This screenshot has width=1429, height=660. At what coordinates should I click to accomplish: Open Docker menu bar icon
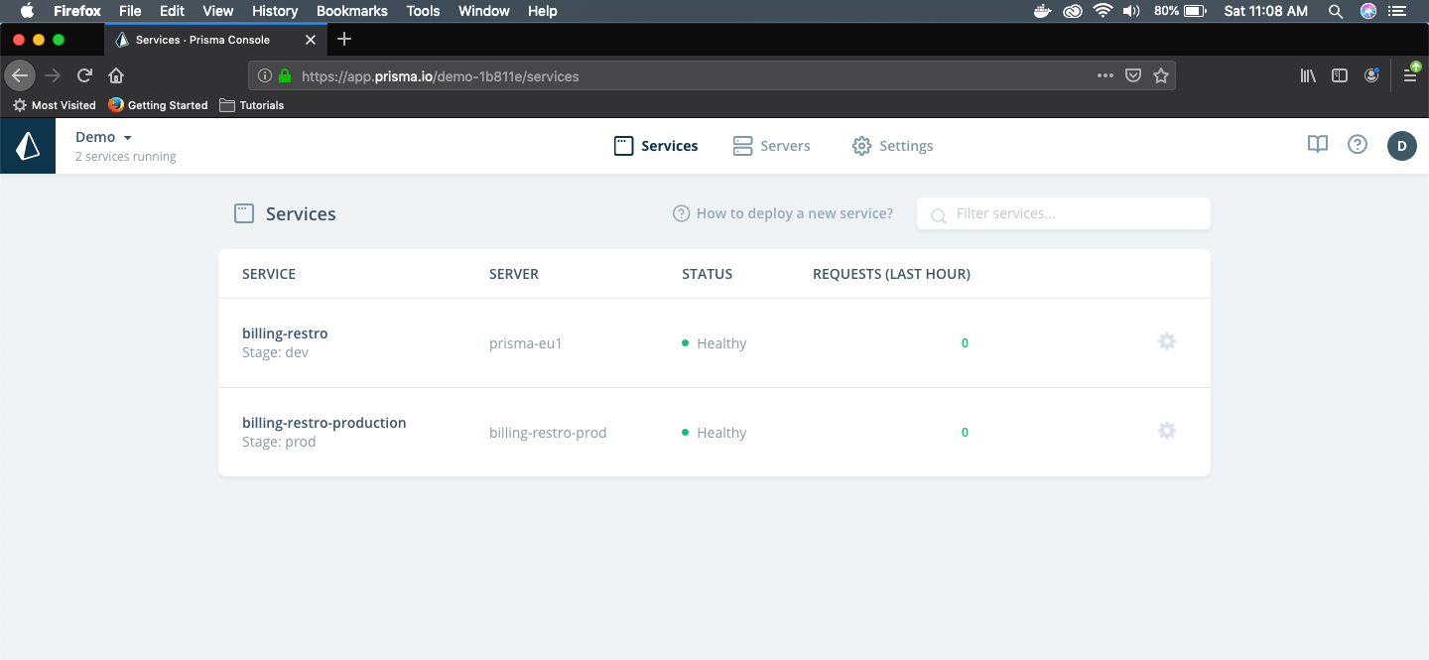[x=1042, y=11]
